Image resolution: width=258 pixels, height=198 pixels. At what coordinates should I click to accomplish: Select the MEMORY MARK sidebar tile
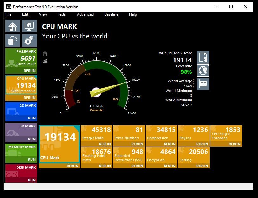pyautogui.click(x=21, y=150)
